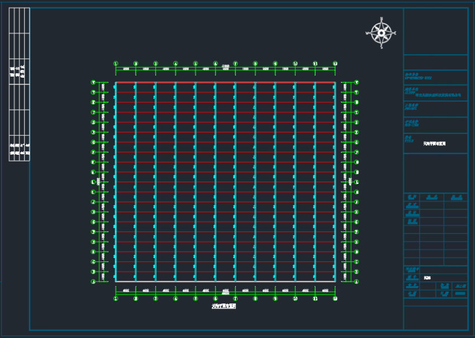Select the top red roof edge line

tap(225, 83)
